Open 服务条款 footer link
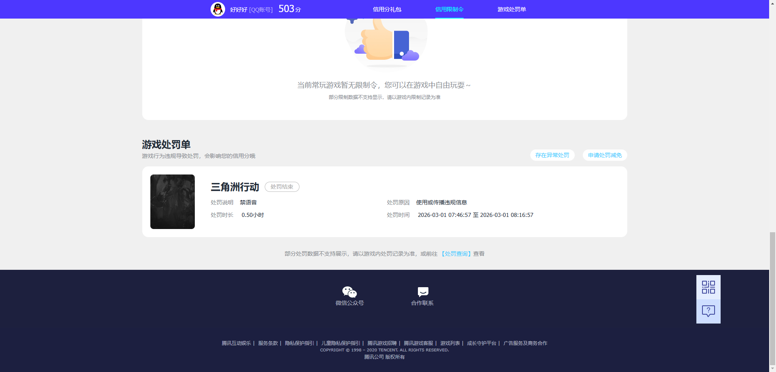The image size is (776, 372). (x=268, y=343)
